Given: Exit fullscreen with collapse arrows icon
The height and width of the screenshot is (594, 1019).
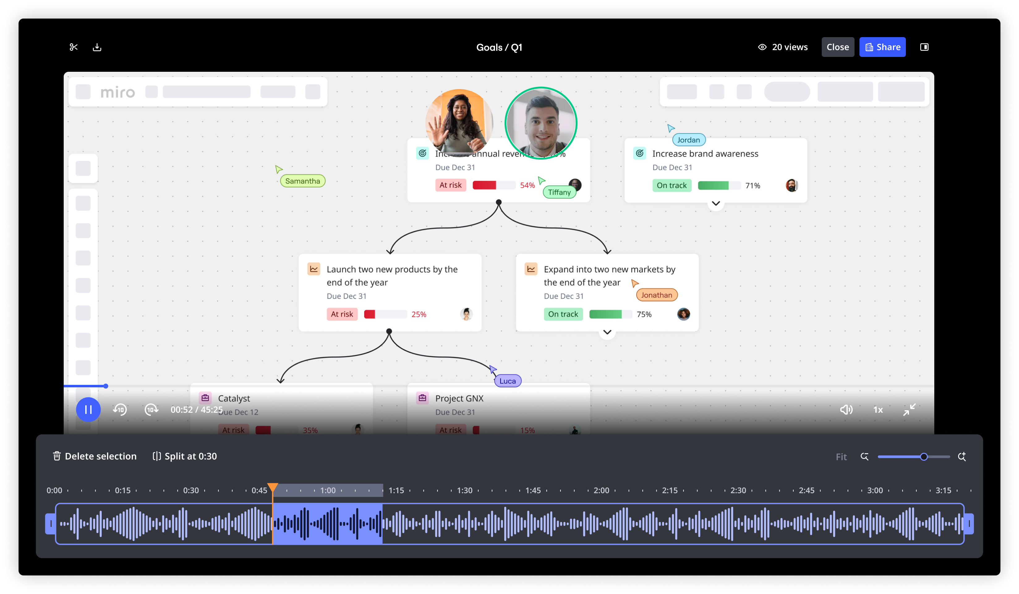Looking at the screenshot, I should (x=909, y=410).
